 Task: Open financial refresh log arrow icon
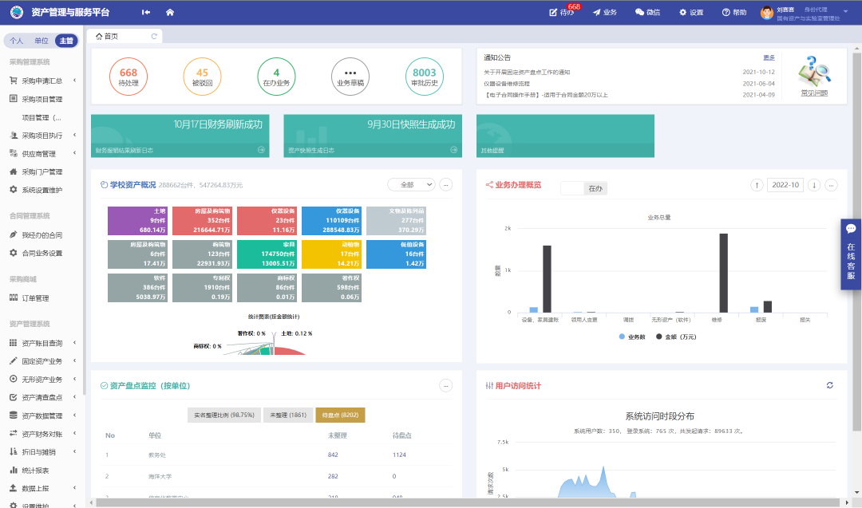[261, 150]
